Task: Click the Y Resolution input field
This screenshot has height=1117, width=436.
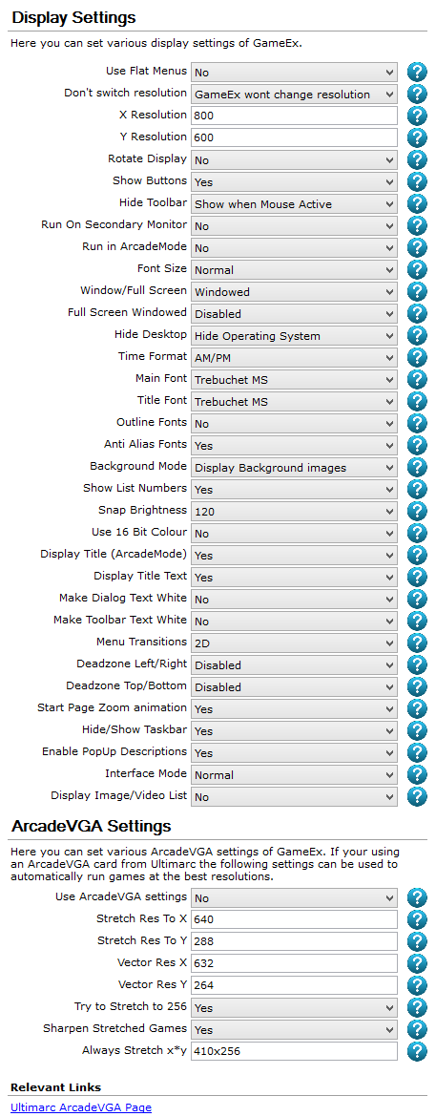Action: click(x=294, y=137)
